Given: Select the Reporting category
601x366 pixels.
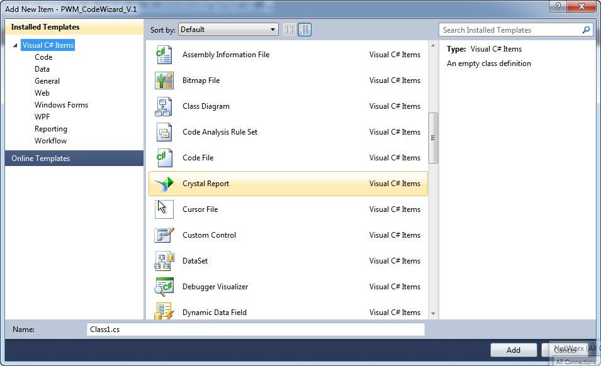Looking at the screenshot, I should coord(51,129).
